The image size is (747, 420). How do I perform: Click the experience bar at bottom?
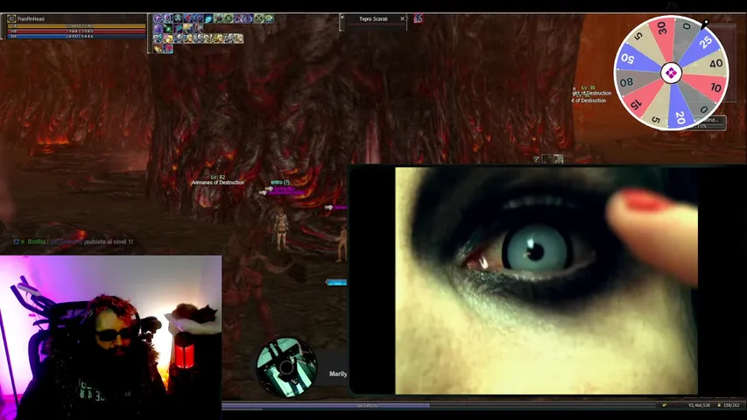pos(438,406)
